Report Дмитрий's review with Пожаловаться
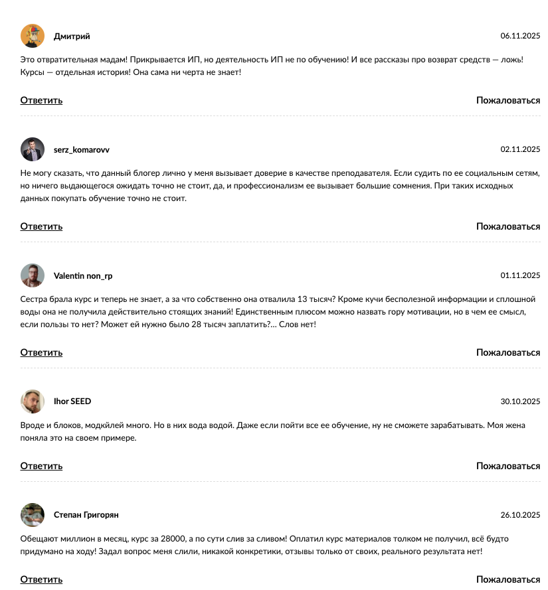Viewport: 548px width, 590px height. pyautogui.click(x=508, y=100)
